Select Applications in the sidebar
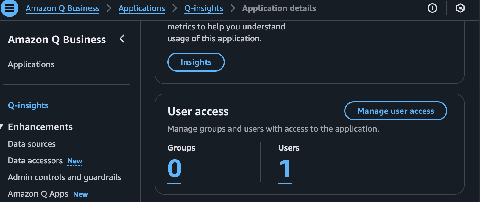The height and width of the screenshot is (202, 480). click(31, 64)
